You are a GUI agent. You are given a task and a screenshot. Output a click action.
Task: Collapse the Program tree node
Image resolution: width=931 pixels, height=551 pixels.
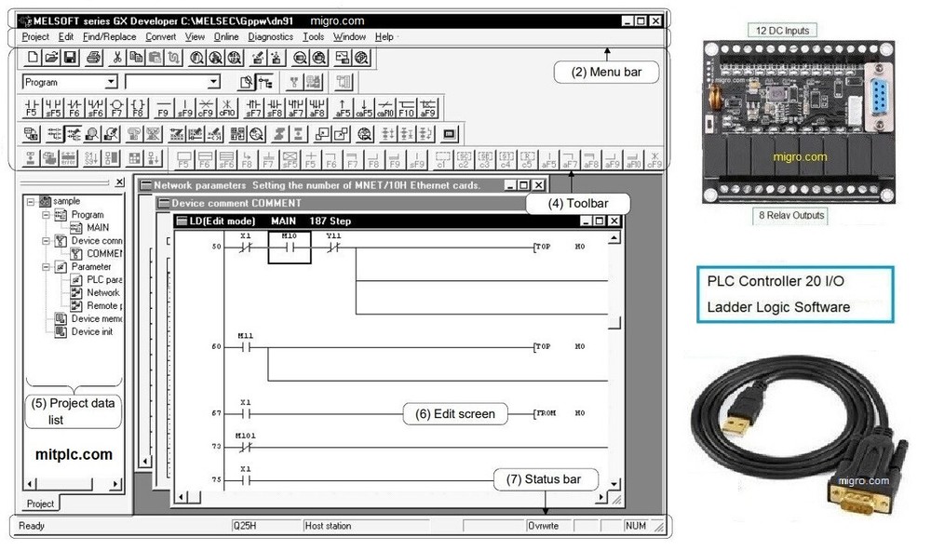(47, 215)
